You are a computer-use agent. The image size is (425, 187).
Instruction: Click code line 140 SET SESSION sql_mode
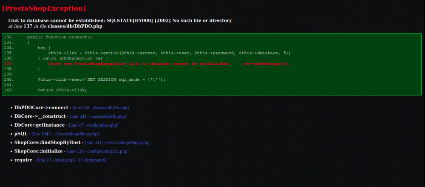[102, 79]
